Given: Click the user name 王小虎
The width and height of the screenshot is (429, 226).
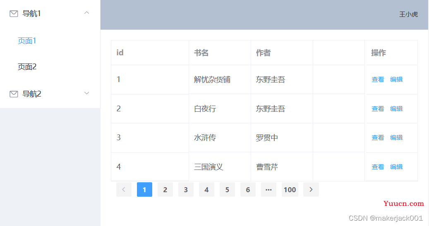Looking at the screenshot, I should [x=408, y=14].
